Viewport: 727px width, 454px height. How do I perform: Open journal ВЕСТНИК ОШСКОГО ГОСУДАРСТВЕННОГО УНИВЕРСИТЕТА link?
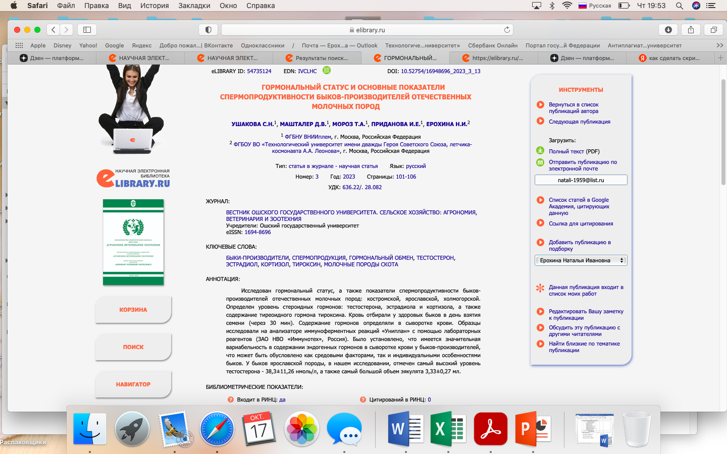(351, 215)
